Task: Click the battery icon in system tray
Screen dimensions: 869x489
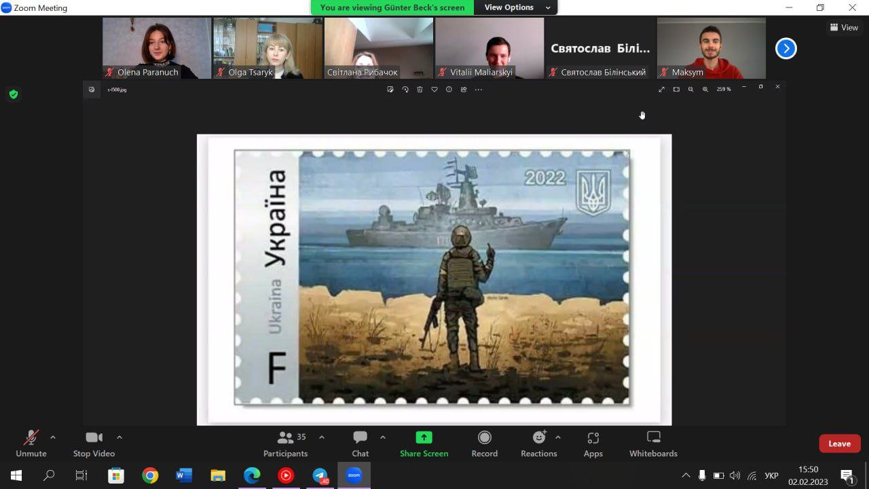Action: click(718, 475)
